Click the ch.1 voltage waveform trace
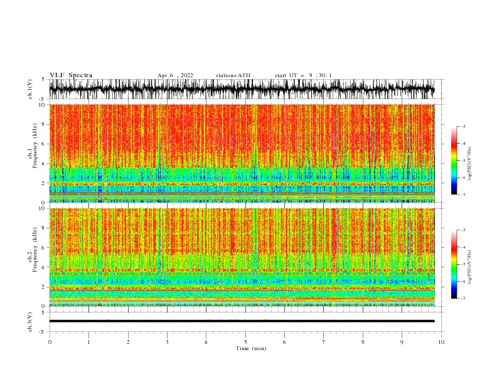Image resolution: width=497 pixels, height=384 pixels. click(242, 89)
